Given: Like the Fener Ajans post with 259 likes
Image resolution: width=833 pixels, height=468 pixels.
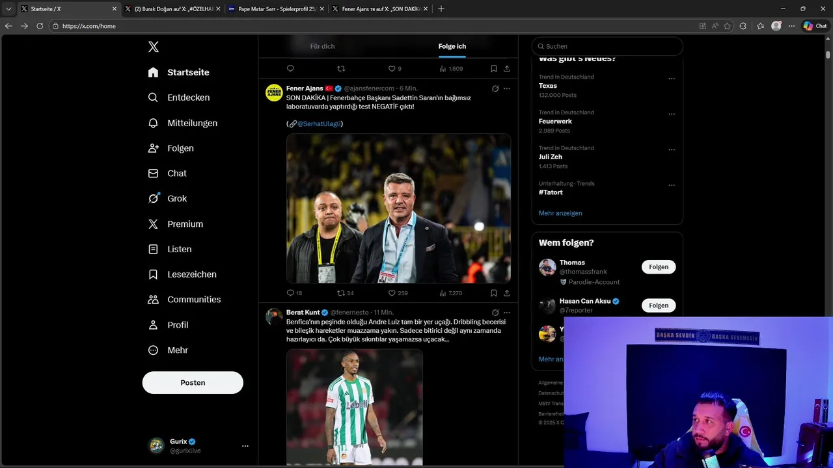Looking at the screenshot, I should 392,293.
